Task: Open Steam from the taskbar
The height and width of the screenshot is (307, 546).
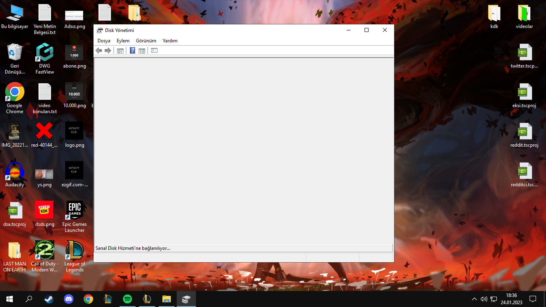Action: [x=49, y=299]
